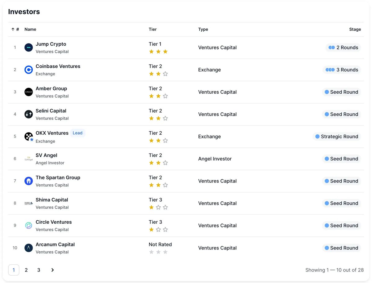This screenshot has width=372, height=283.
Task: Click the Arcanum Capital logo icon
Action: click(x=29, y=248)
